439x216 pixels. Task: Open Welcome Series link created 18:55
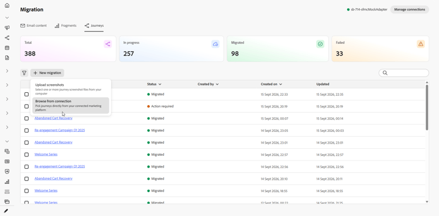(x=46, y=190)
